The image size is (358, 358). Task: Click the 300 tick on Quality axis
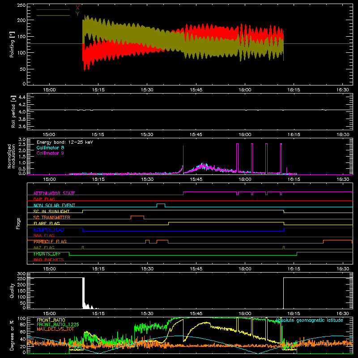[21, 274]
